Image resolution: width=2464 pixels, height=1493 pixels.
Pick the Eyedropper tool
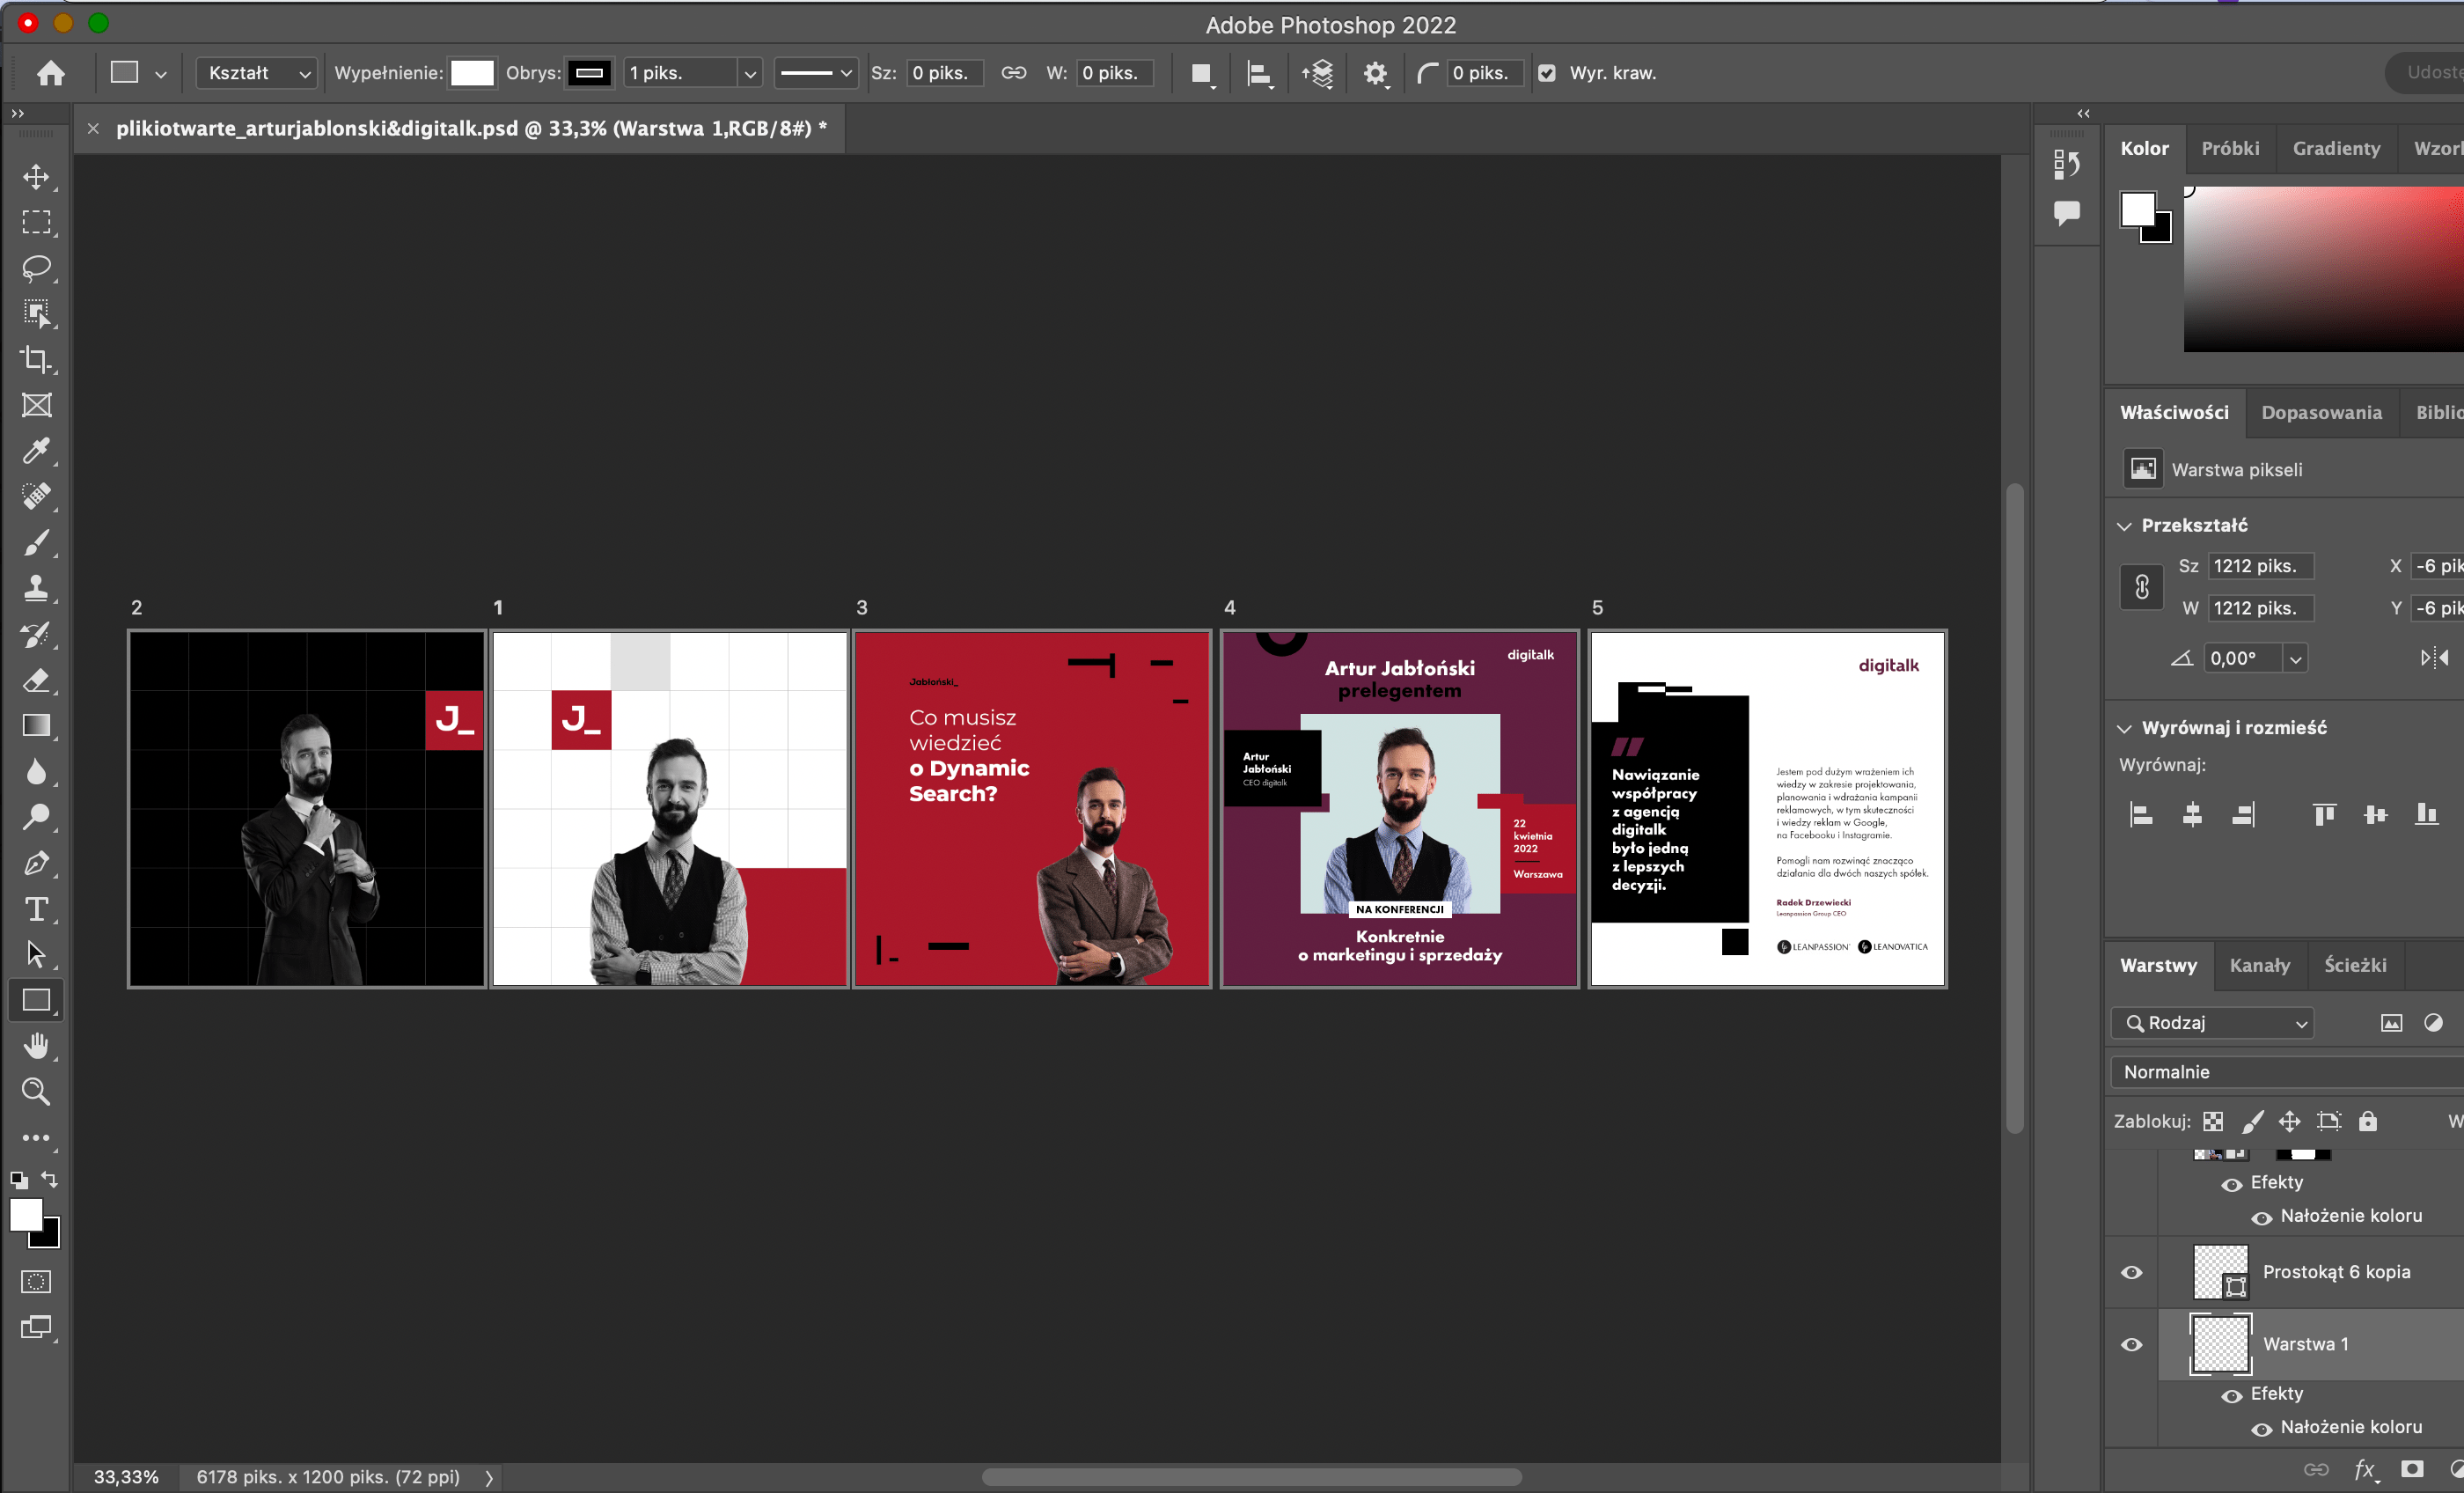[37, 452]
